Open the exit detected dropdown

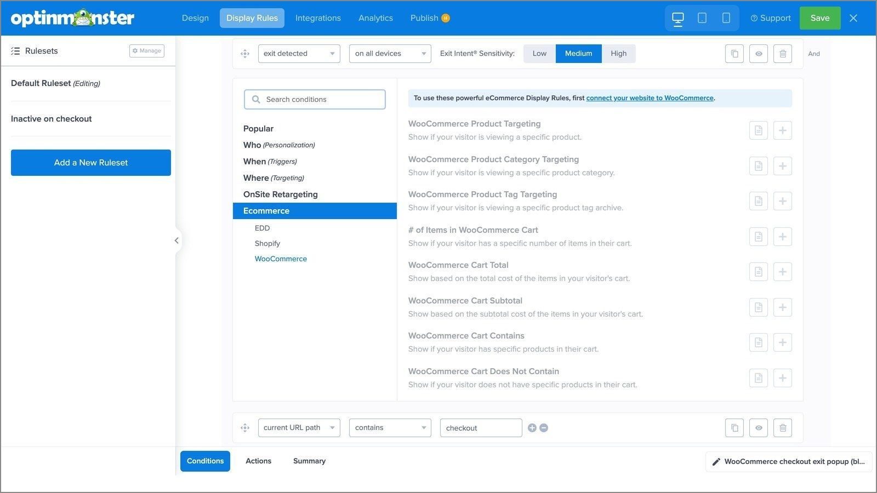pyautogui.click(x=299, y=54)
